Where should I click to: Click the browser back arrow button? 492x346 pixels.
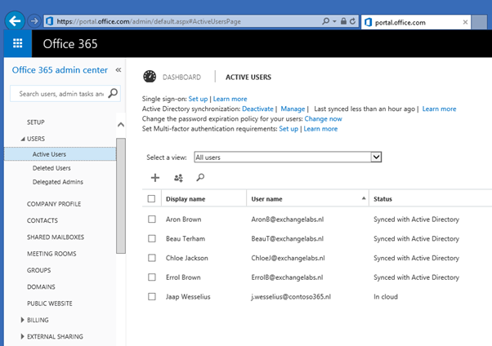(x=13, y=20)
